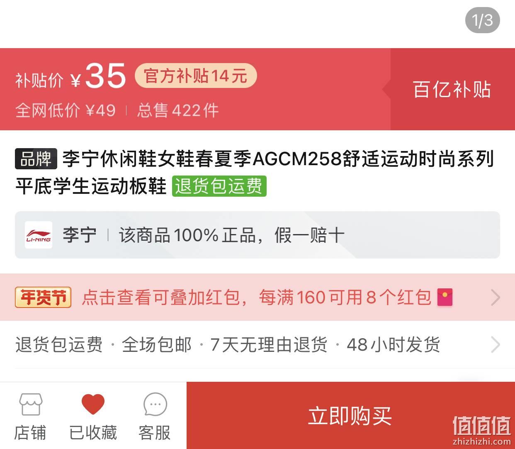Click the red envelope icon
Screen dimensions: 515x449
click(x=445, y=298)
